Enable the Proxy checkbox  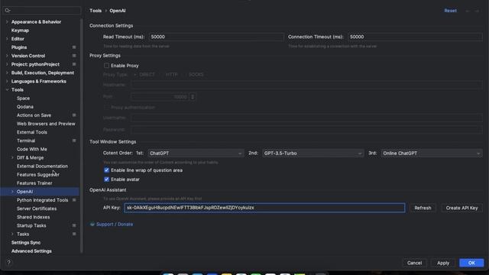coord(107,66)
